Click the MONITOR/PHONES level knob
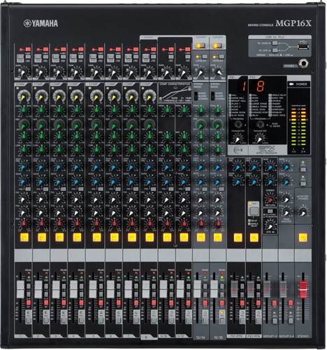The height and width of the screenshot is (350, 327). point(303,212)
